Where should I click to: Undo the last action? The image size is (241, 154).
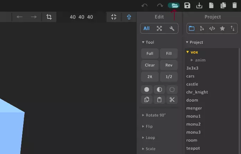[x=144, y=5]
